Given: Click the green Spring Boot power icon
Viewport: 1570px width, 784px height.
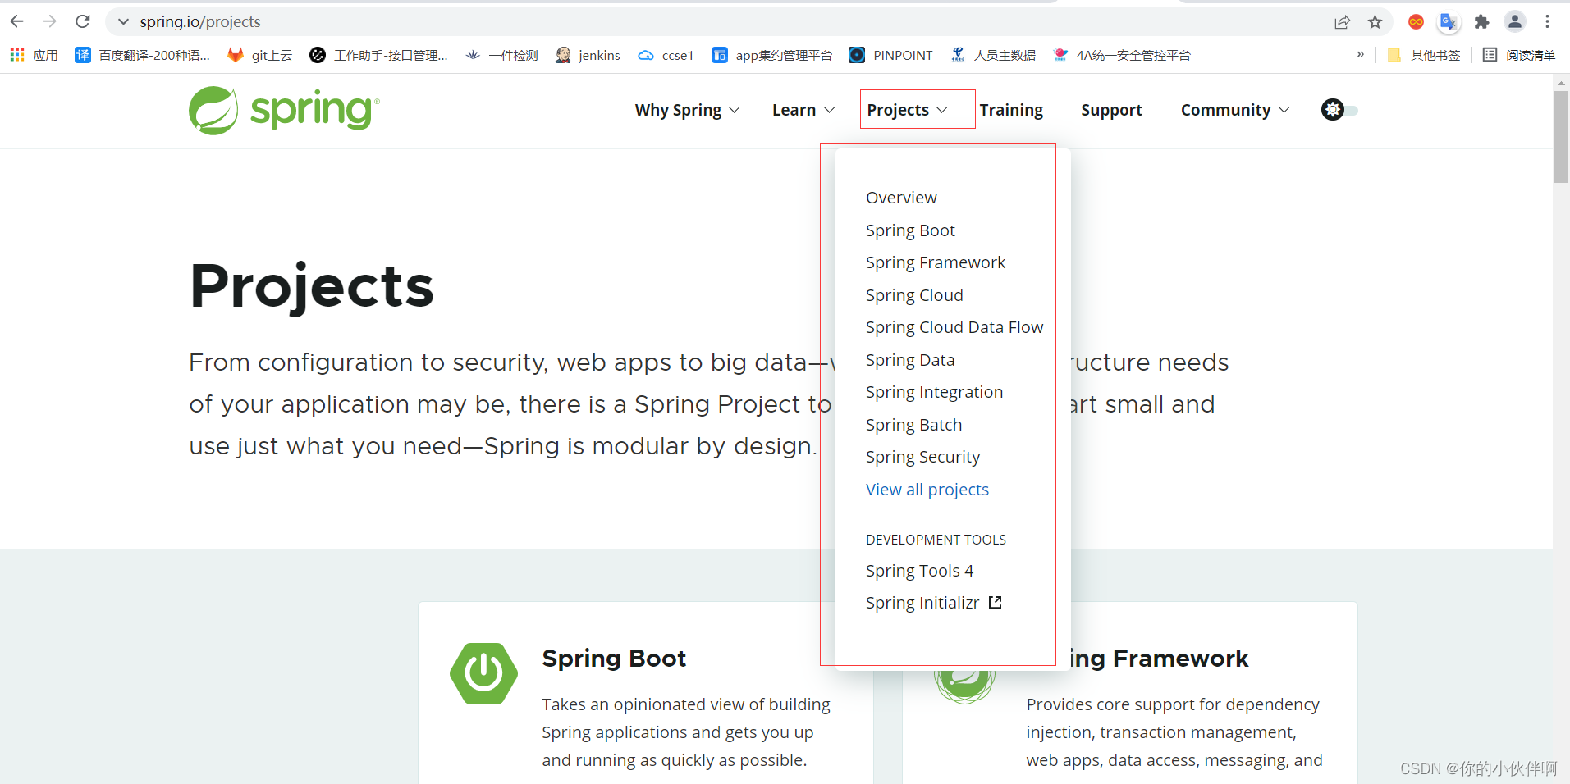Looking at the screenshot, I should click(x=483, y=673).
